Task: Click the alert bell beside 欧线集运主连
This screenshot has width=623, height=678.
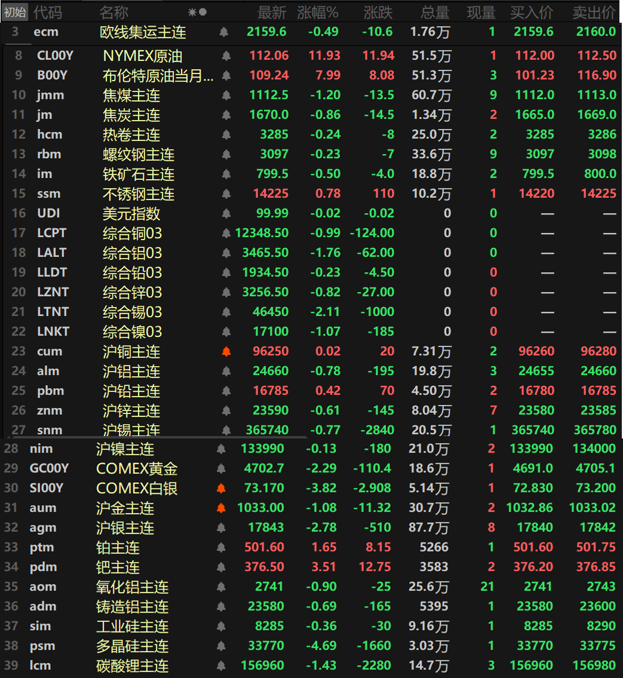Action: pyautogui.click(x=224, y=32)
